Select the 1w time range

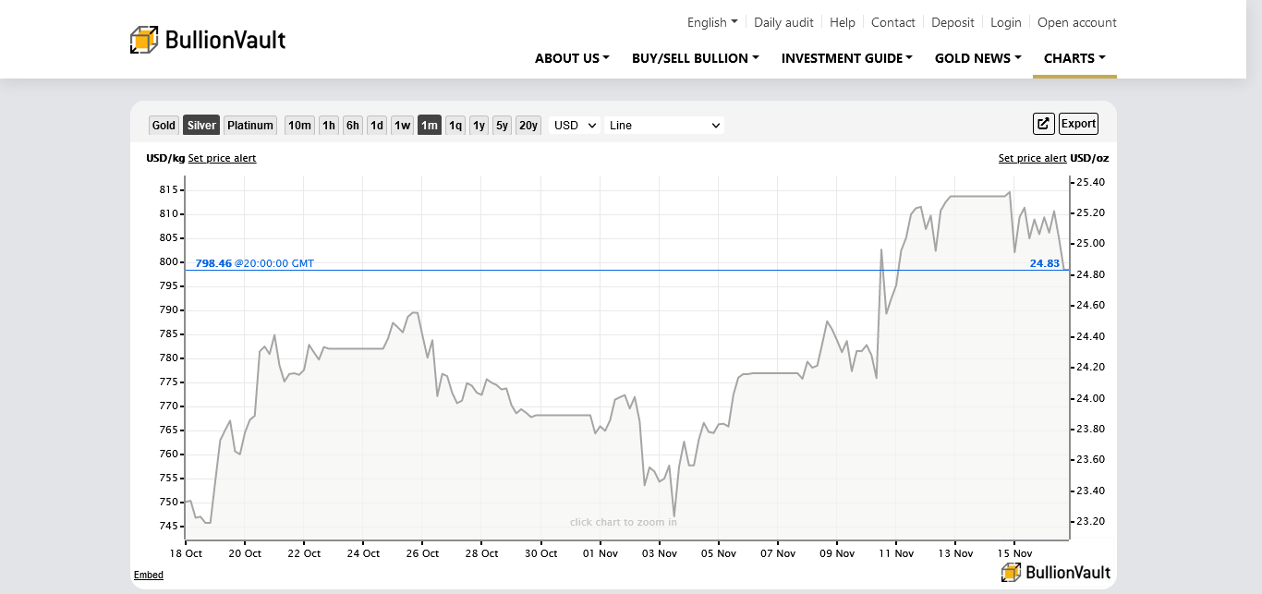click(402, 126)
